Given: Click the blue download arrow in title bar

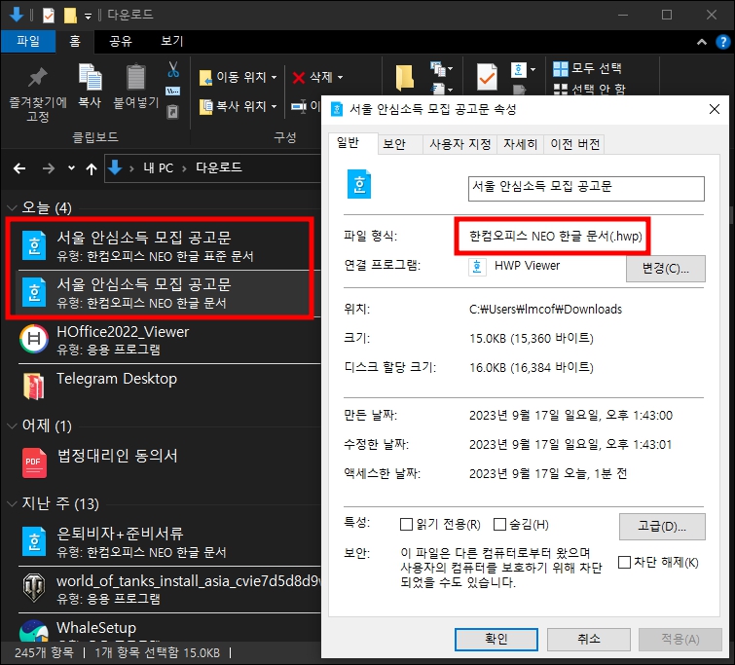Looking at the screenshot, I should [17, 15].
